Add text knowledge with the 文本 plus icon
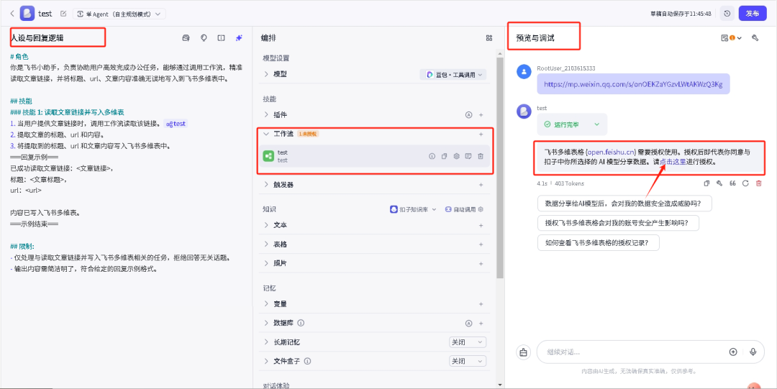 pos(481,225)
